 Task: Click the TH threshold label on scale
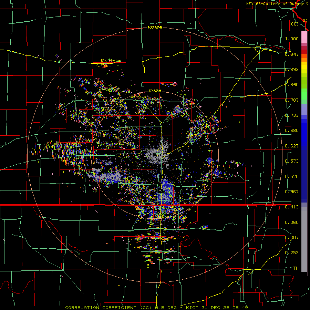pyautogui.click(x=296, y=268)
